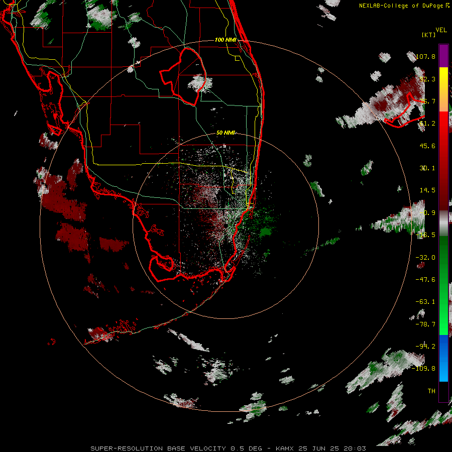Select the 92.3 legend value
The image size is (452, 452).
coord(427,79)
